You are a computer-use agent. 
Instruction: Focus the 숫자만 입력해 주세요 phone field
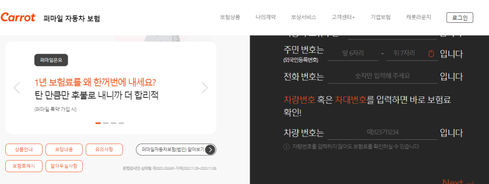coord(383,77)
